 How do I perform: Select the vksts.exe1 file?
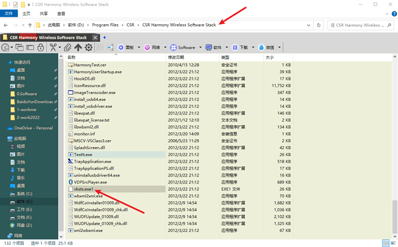[x=84, y=189]
